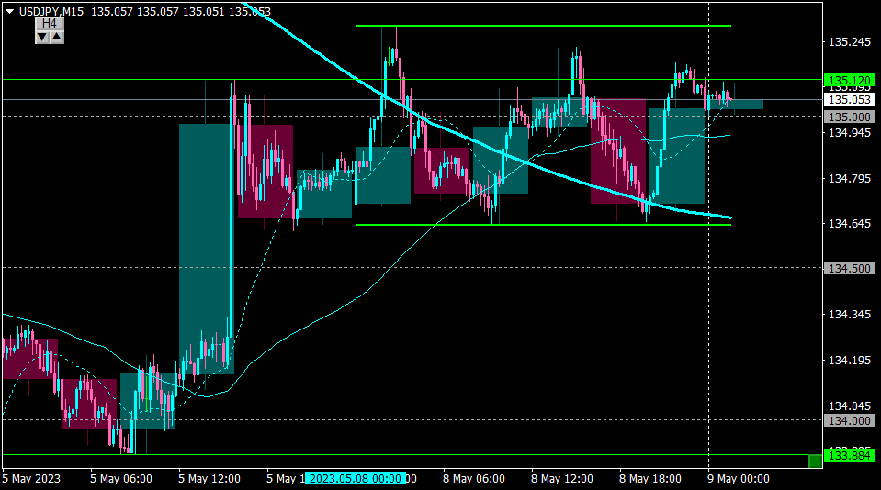Click the 134.645 price scale label

point(850,223)
